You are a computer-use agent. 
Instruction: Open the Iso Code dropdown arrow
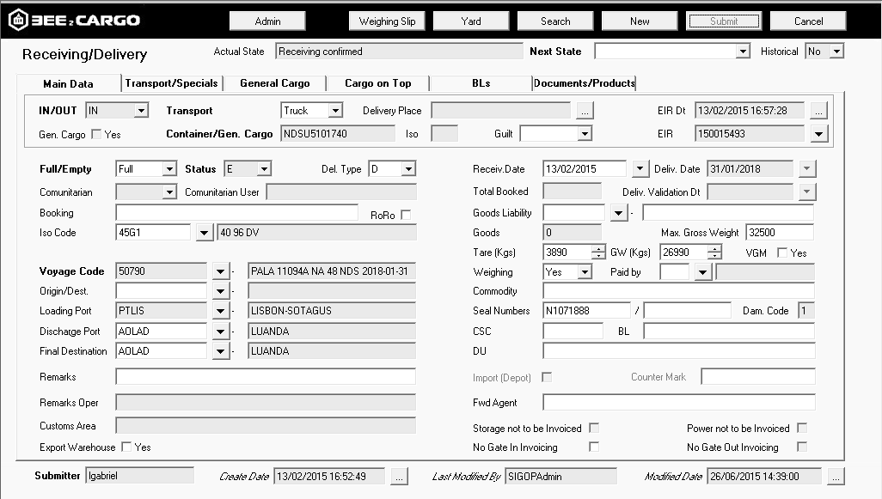205,233
